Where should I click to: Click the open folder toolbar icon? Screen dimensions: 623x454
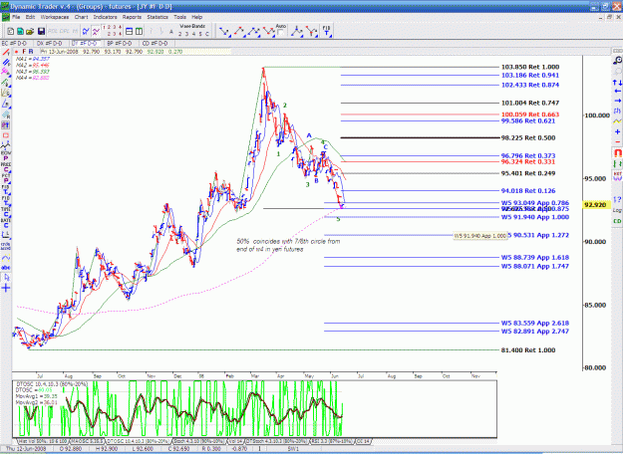30,31
